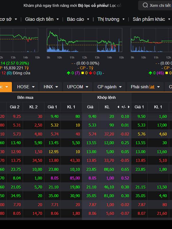Viewport: 172px width, 229px height.
Task: Click Bên mua column group header
Action: pyautogui.click(x=25, y=97)
